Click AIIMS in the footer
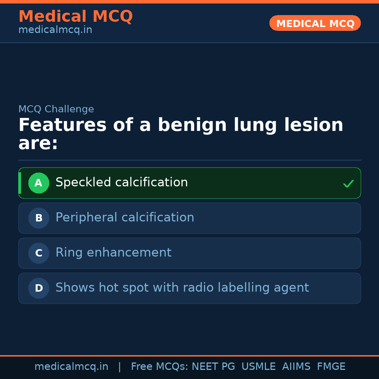This screenshot has width=379, height=379. (296, 367)
